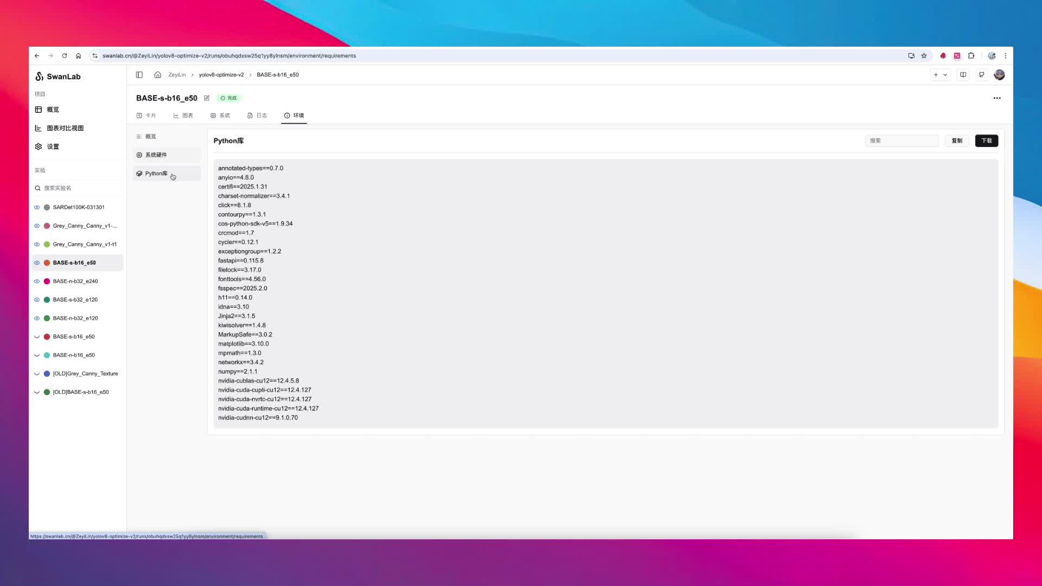Expand the [OLD]Grey_Canny_Texture experiment group
Viewport: 1042px width, 586px height.
(x=36, y=373)
